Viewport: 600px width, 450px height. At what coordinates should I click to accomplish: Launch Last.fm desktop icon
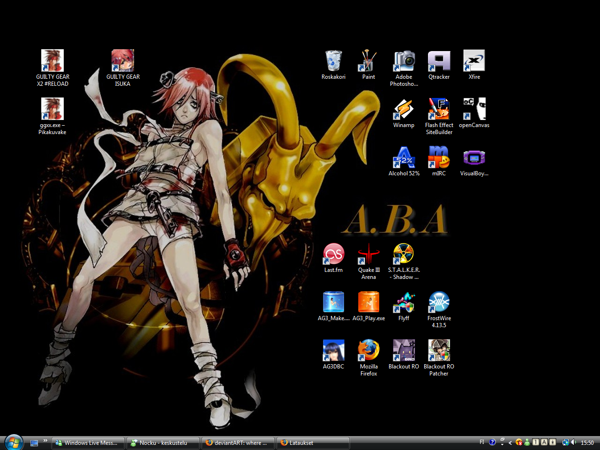pos(333,258)
